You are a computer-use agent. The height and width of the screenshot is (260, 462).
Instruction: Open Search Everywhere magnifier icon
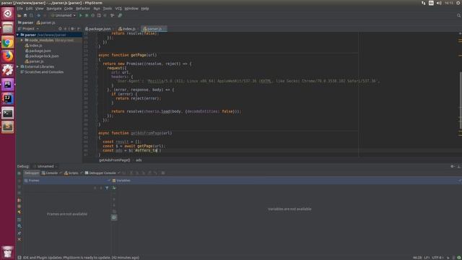(458, 15)
